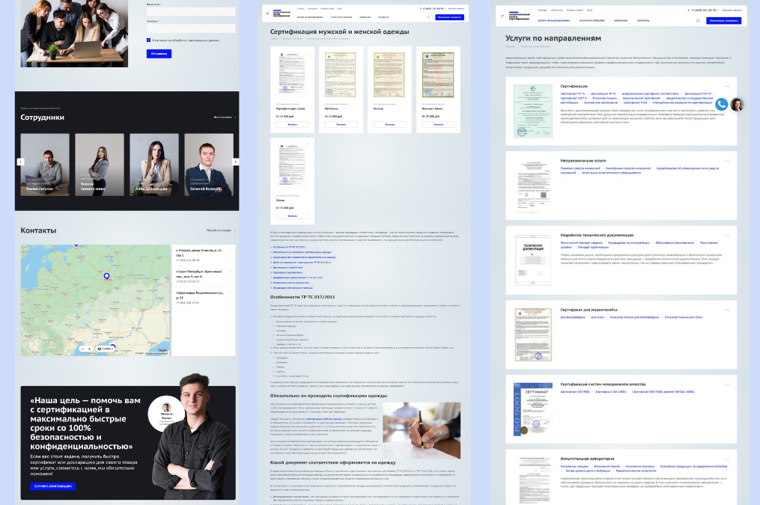Open Вся команда link in employees section

point(225,117)
